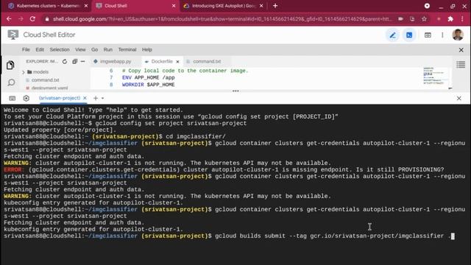
Task: Add a new terminal session tab
Action: (x=96, y=98)
